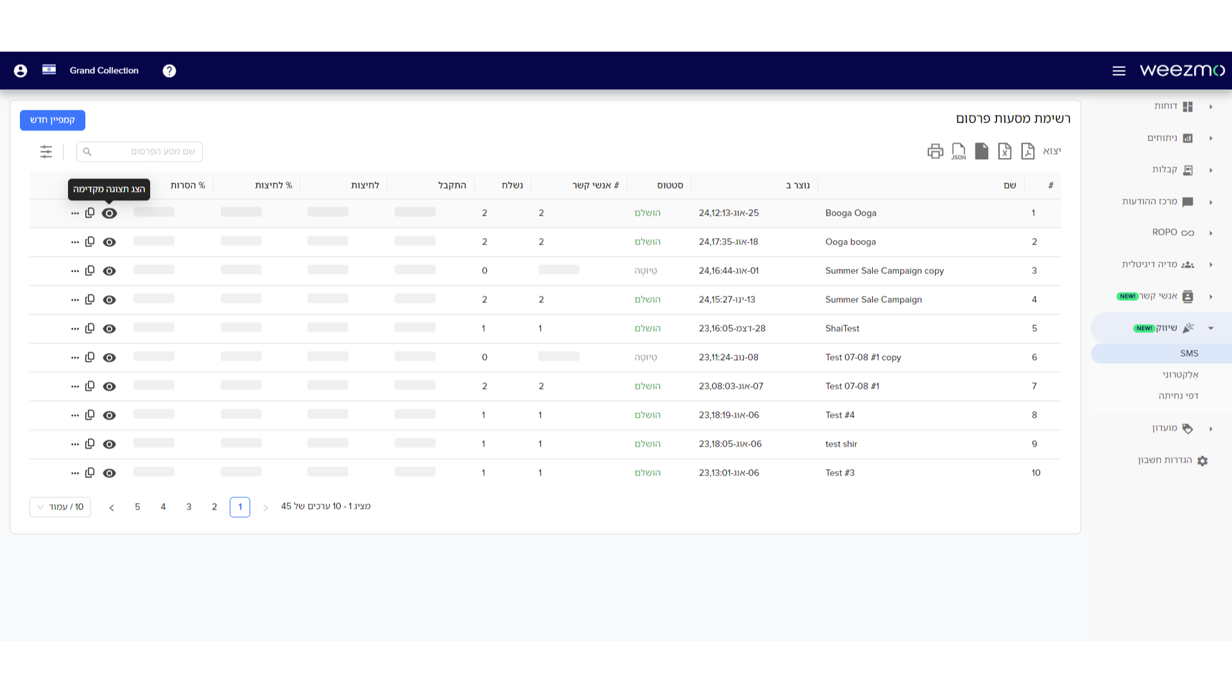This screenshot has height=693, width=1232.
Task: Go to page 2
Action: pyautogui.click(x=214, y=507)
